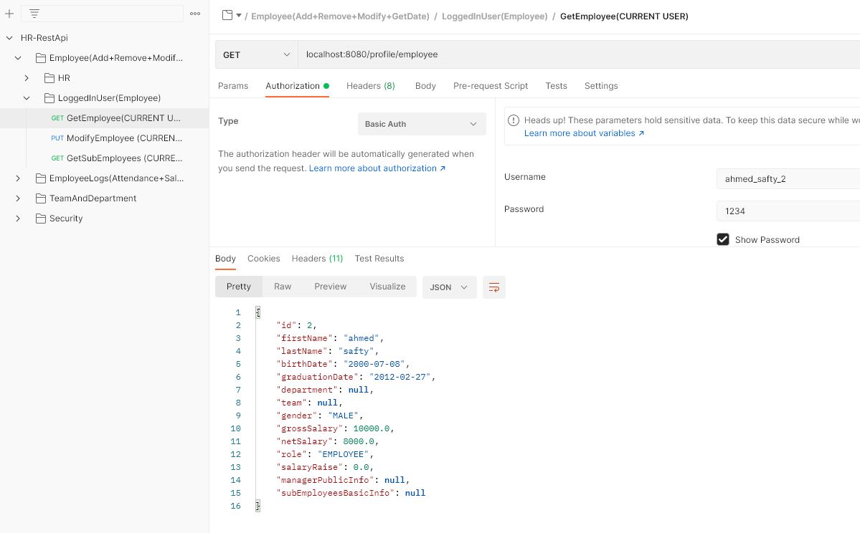This screenshot has width=860, height=533.
Task: Click the "grossSalary" value 10000.0
Action: coord(372,428)
